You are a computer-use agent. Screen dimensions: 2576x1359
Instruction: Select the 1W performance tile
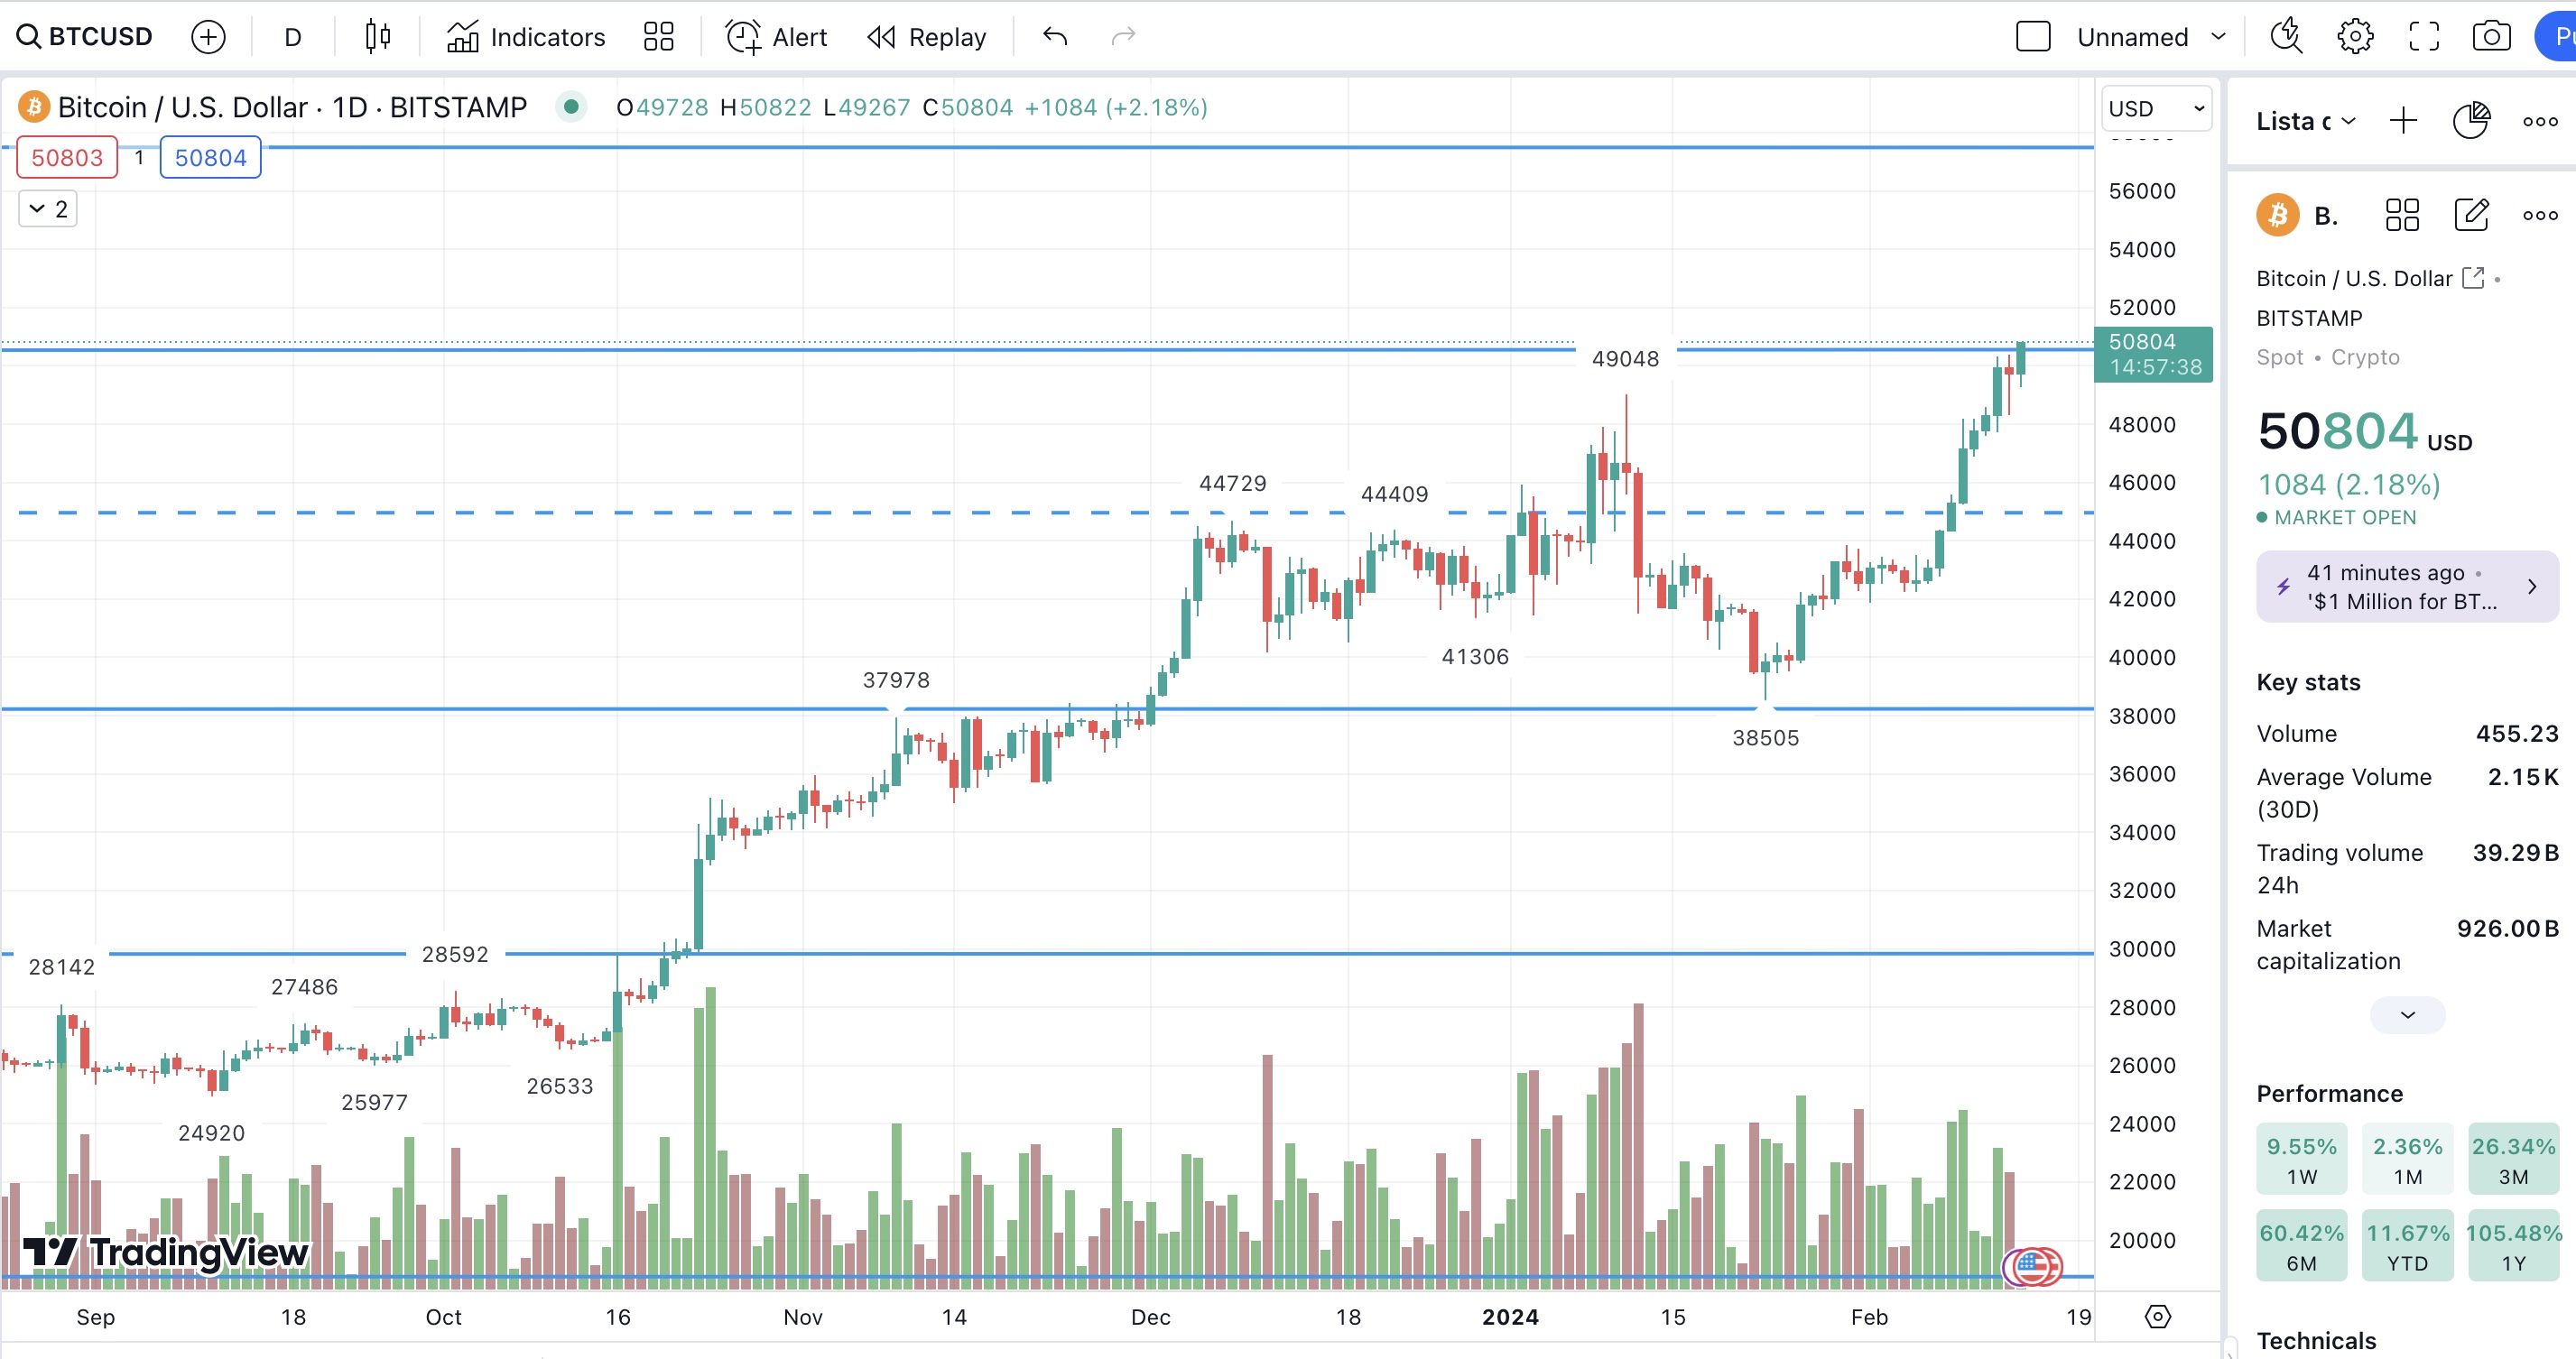(2300, 1159)
